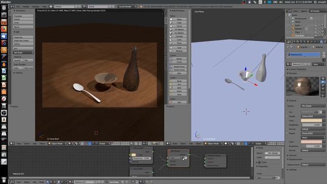The image size is (327, 184).
Task: Click Smooth shading button
Action: (x=18, y=60)
